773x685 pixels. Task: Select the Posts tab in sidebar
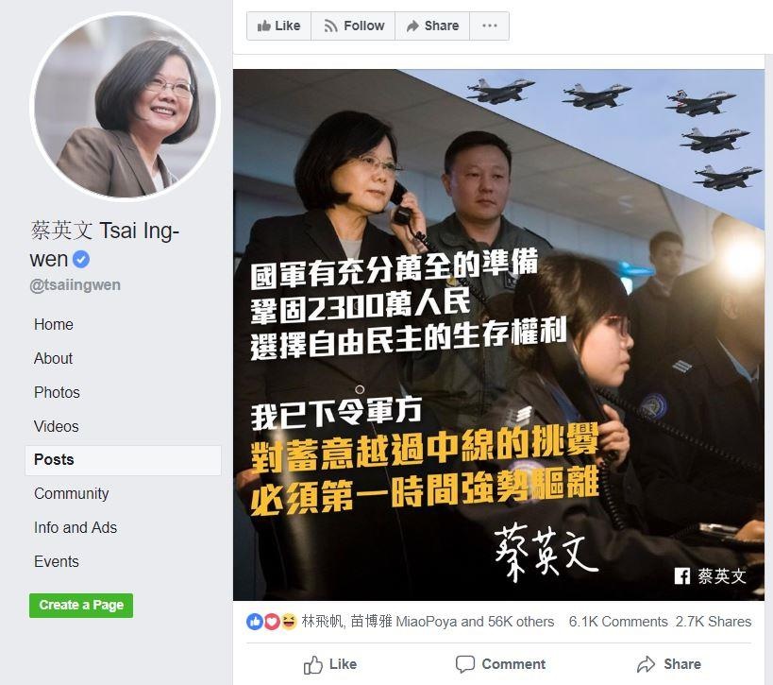[124, 460]
